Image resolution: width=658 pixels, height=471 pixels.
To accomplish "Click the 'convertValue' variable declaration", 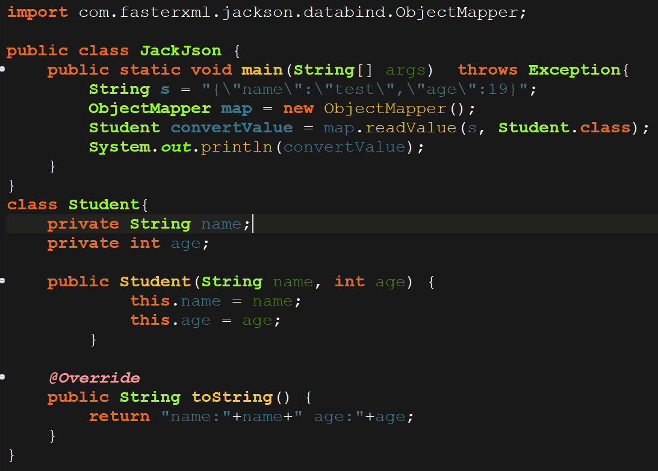I will (x=231, y=128).
